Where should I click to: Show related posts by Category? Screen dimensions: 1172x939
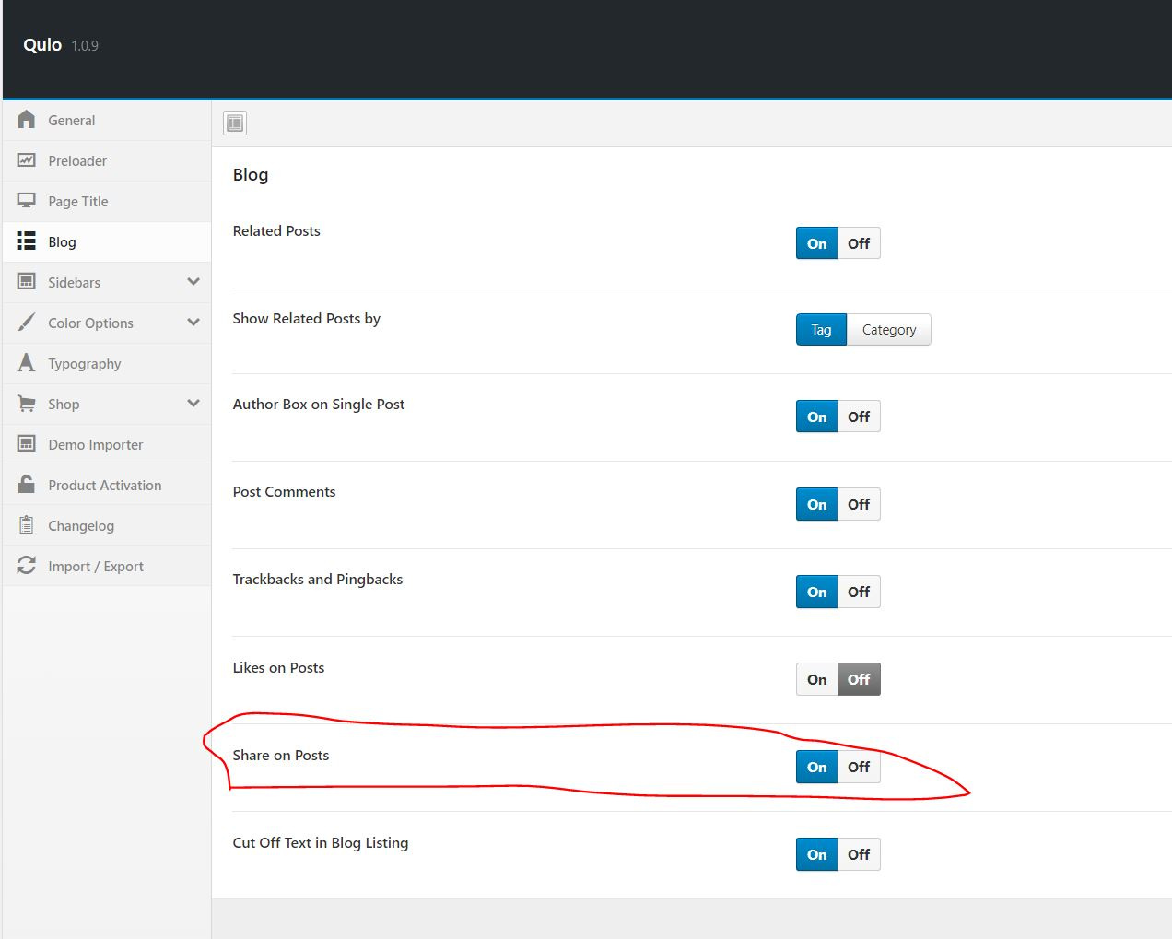pos(889,330)
